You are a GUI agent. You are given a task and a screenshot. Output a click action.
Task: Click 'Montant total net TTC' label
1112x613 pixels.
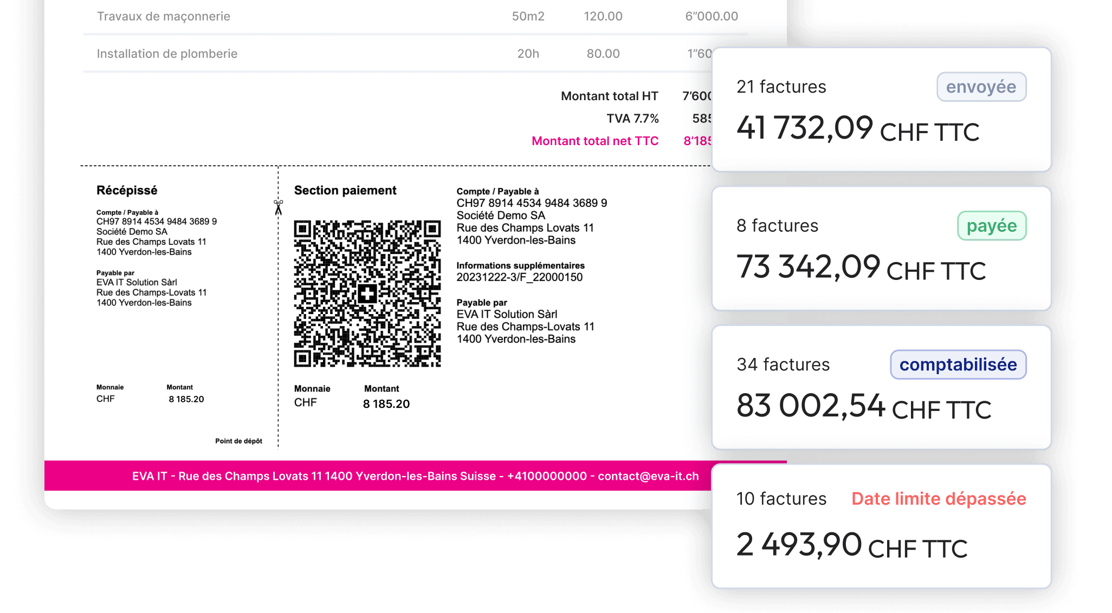pos(594,141)
